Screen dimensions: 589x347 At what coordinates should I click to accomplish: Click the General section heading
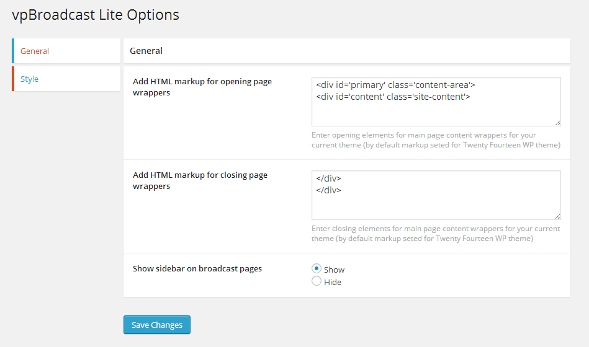[x=146, y=51]
